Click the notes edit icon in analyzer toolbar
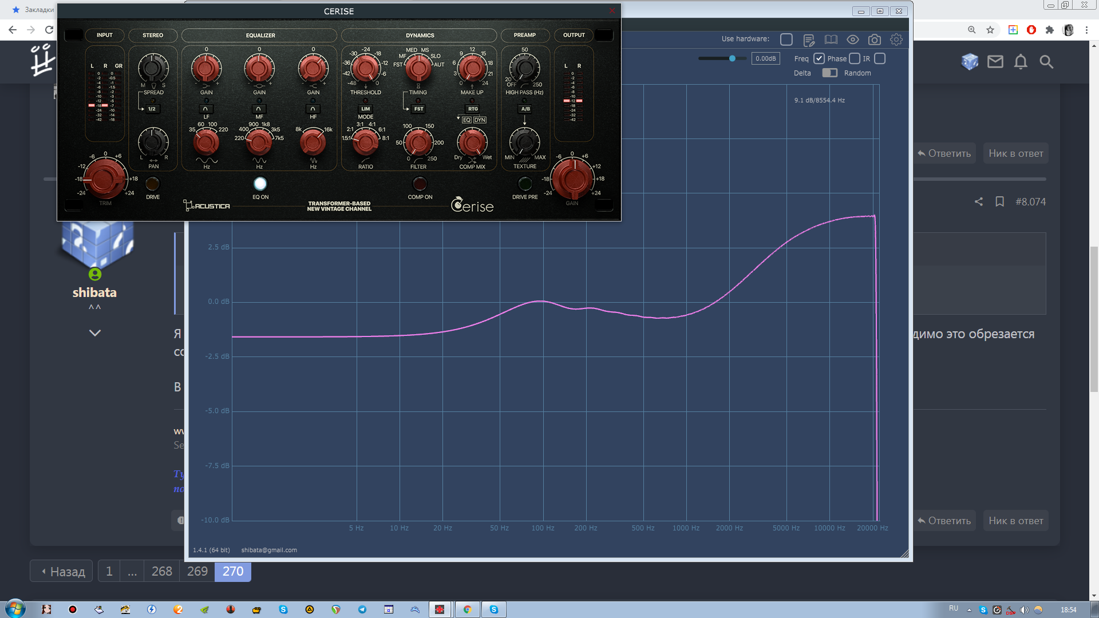1099x618 pixels. point(808,39)
